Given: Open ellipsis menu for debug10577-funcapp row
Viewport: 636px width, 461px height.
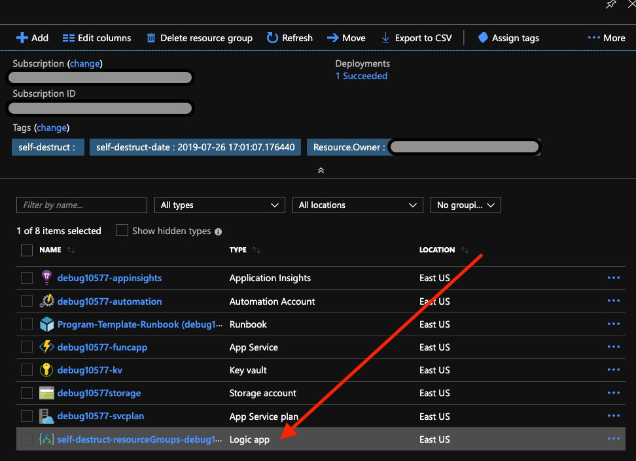Looking at the screenshot, I should (x=614, y=347).
